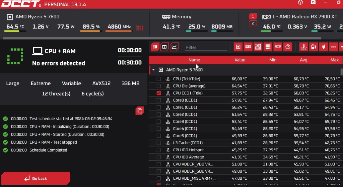This screenshot has height=187, width=343.
Task: Toggle the storage sensor filter icon
Action: 268,47
